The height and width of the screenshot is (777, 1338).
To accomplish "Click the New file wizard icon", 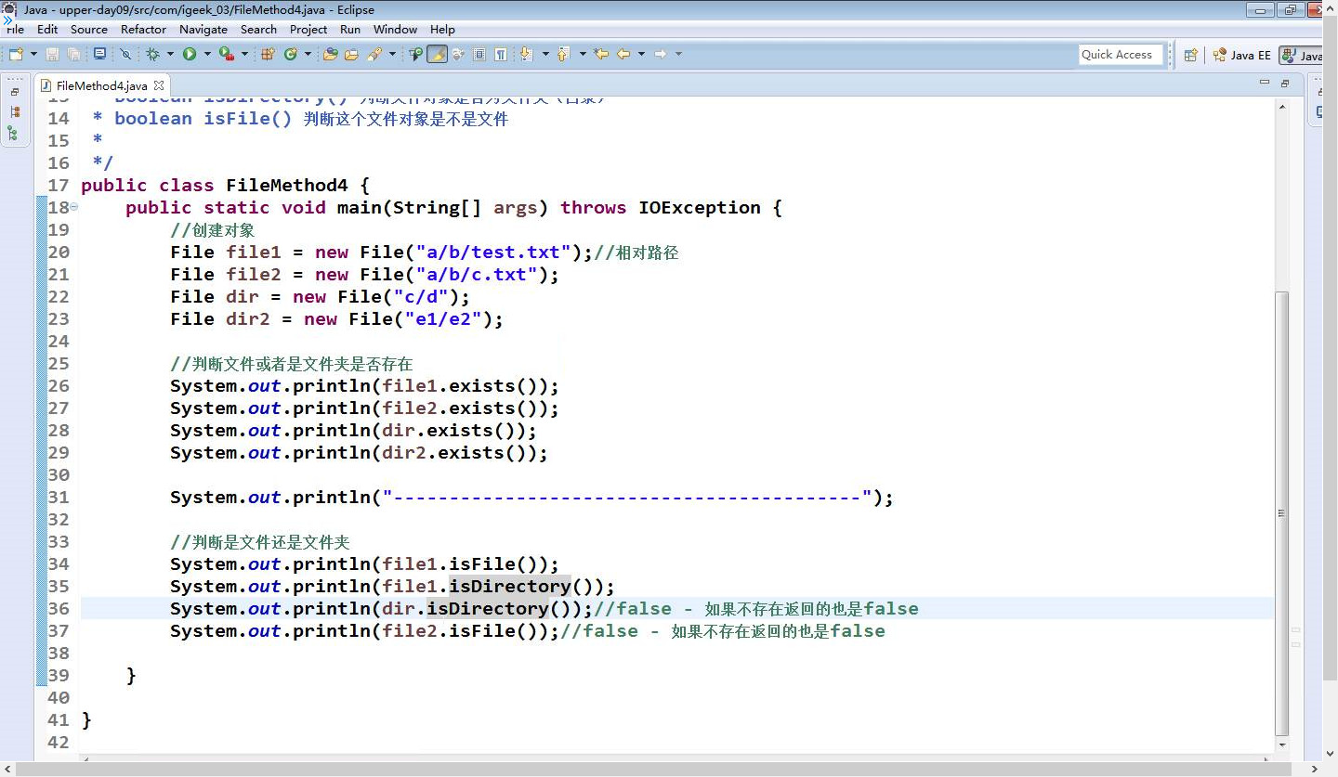I will point(16,54).
